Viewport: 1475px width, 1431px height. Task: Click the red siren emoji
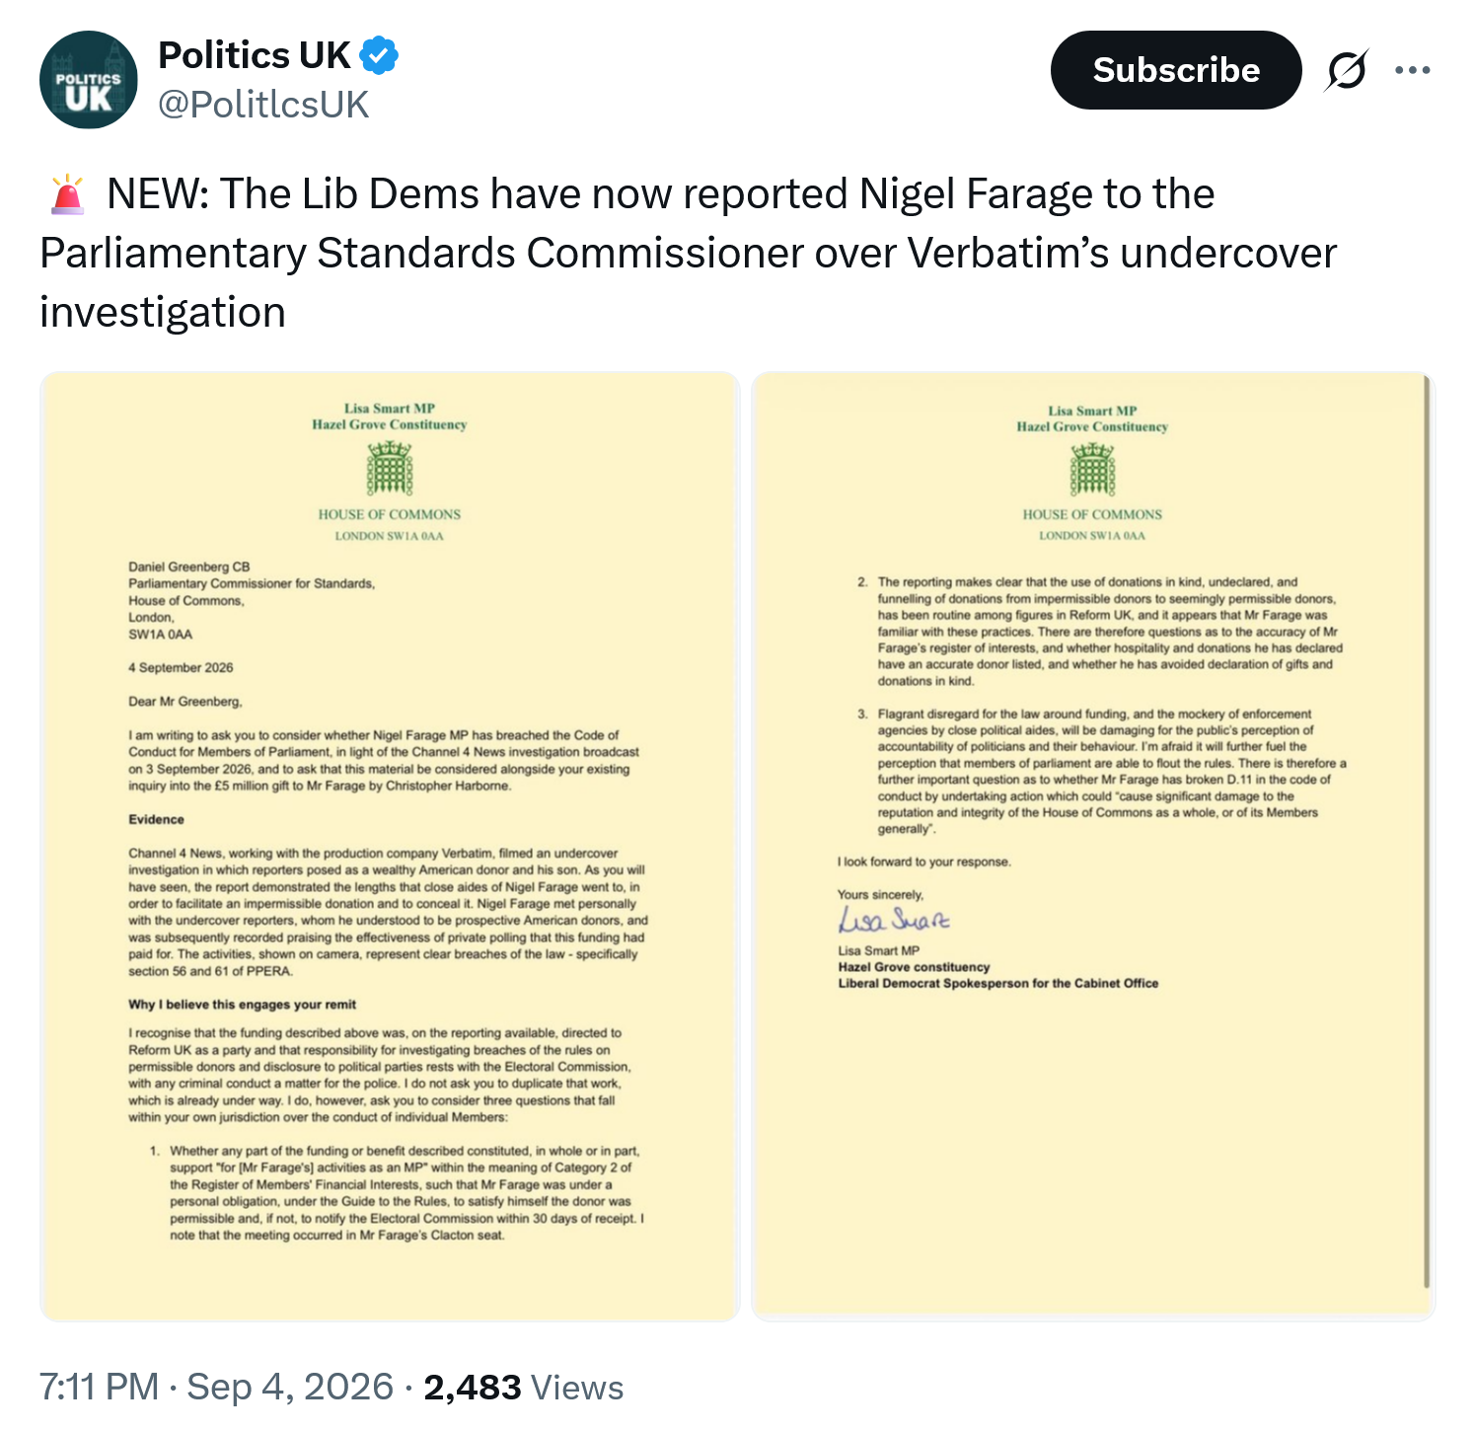pyautogui.click(x=67, y=194)
